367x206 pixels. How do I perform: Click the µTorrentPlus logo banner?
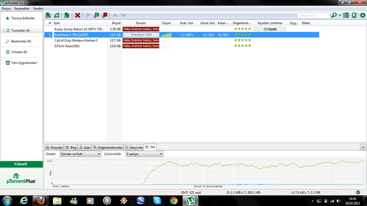click(21, 179)
